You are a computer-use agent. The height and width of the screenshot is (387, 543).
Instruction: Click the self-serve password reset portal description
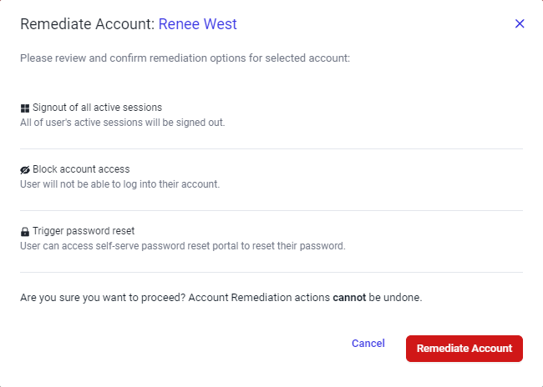point(183,246)
